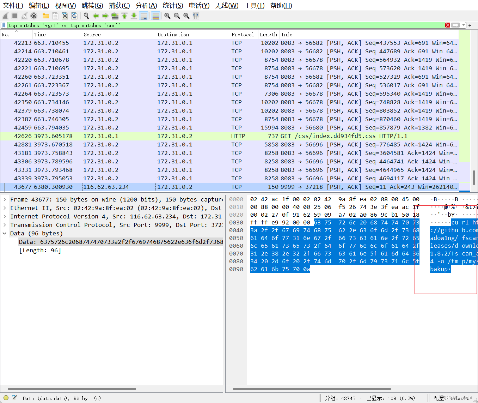This screenshot has width=478, height=403.
Task: Add a filter button with plus icon
Action: pos(470,25)
